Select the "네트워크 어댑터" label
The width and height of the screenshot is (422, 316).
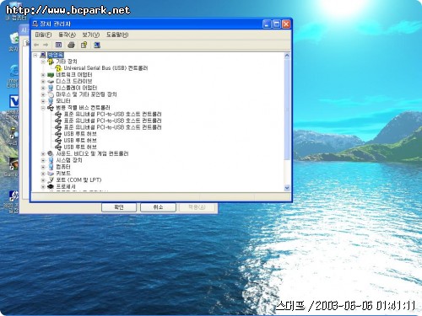click(74, 75)
